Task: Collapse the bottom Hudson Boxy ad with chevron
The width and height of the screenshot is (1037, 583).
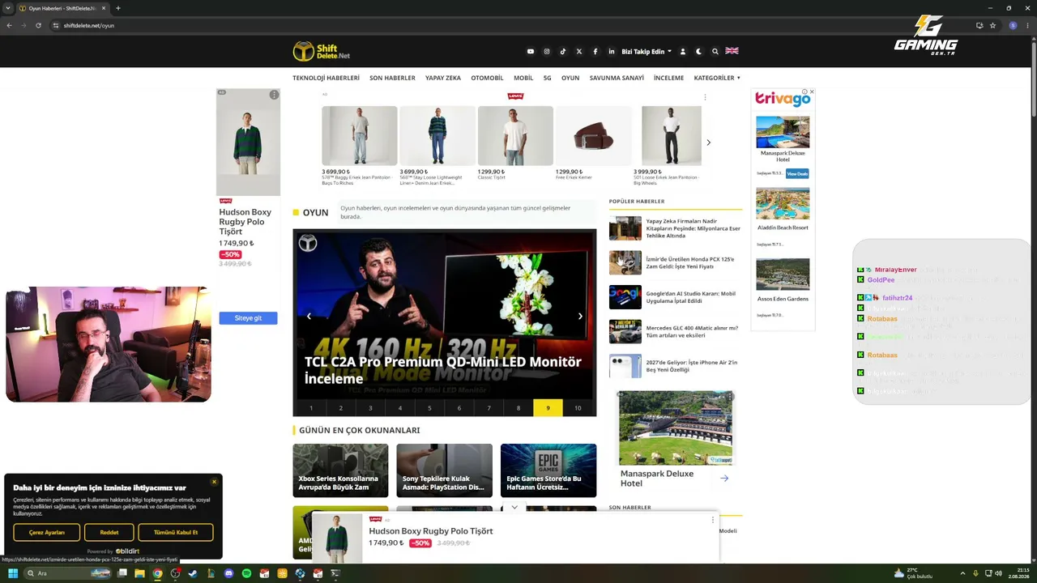Action: 514,508
